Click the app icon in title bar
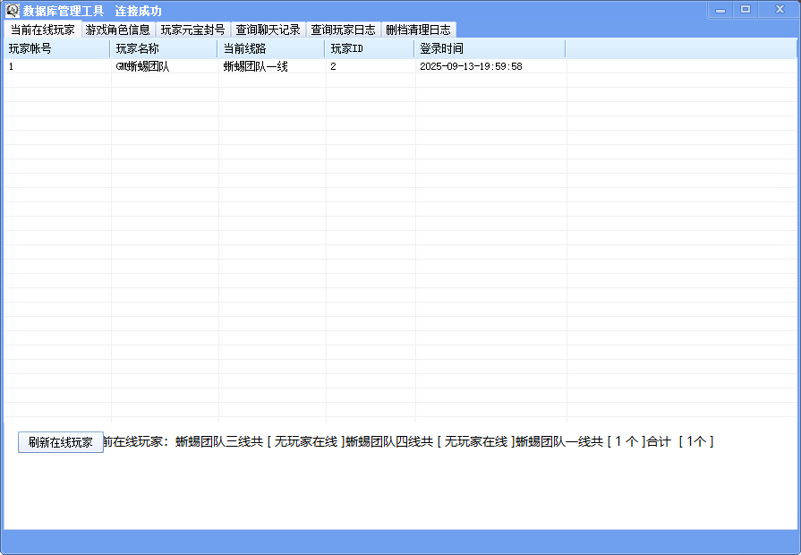Viewport: 801px width, 555px height. 13,11
